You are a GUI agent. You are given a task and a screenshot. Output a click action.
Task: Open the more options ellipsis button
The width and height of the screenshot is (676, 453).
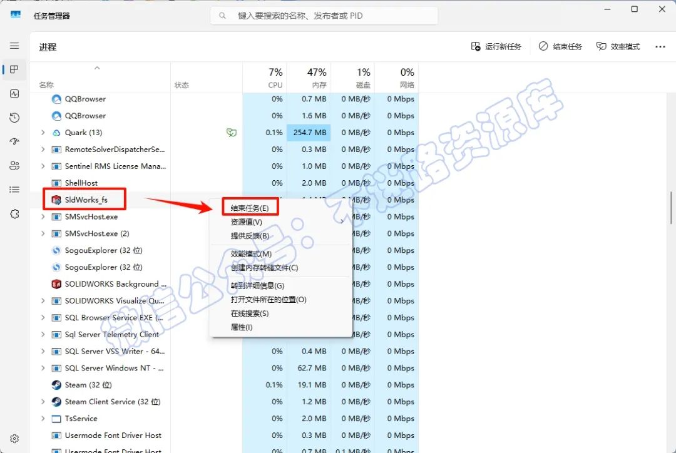point(660,46)
